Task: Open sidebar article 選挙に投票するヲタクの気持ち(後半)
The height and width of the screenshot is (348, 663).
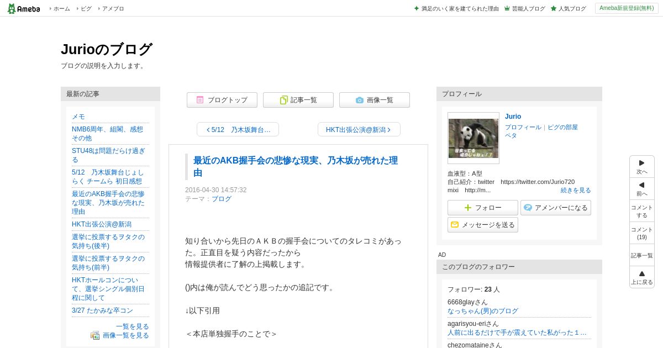Action: click(108, 241)
